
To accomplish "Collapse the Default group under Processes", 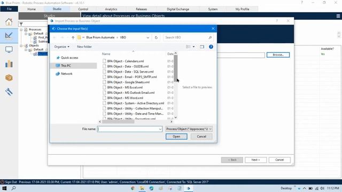I will (x=26, y=34).
